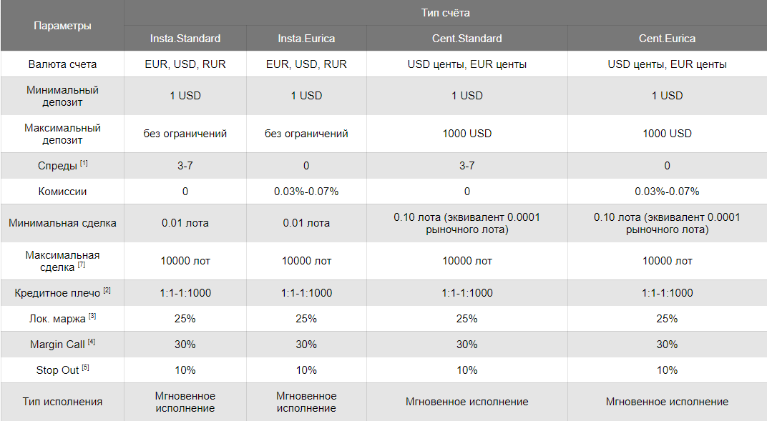Click the Тип исполнения row label
Viewport: 767px width, 421px height.
point(63,402)
